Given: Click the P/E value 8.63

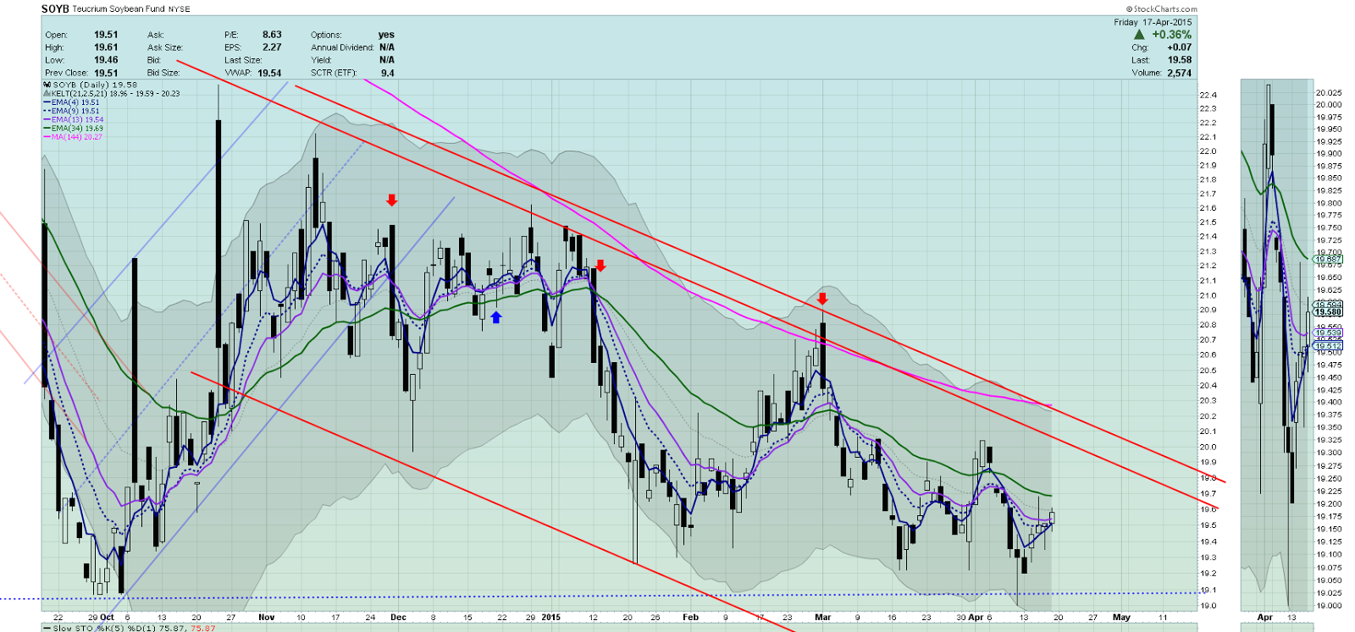Looking at the screenshot, I should (x=272, y=35).
